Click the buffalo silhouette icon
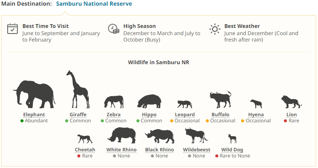Screen dimensions: 318x168 (x=220, y=100)
